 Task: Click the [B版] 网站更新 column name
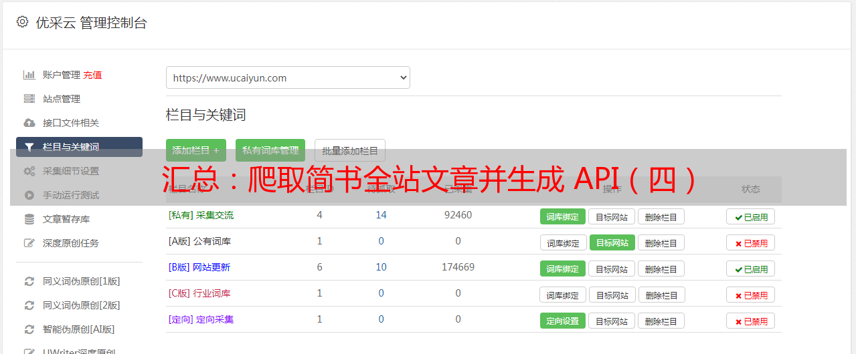199,267
